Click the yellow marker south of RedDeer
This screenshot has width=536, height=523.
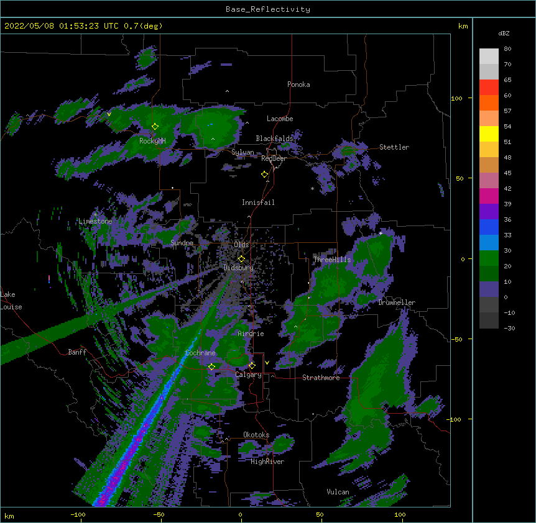264,174
